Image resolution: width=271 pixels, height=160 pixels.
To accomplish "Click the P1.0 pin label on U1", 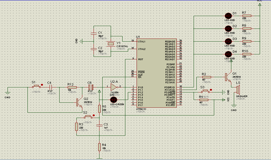I will pyautogui.click(x=140, y=87).
